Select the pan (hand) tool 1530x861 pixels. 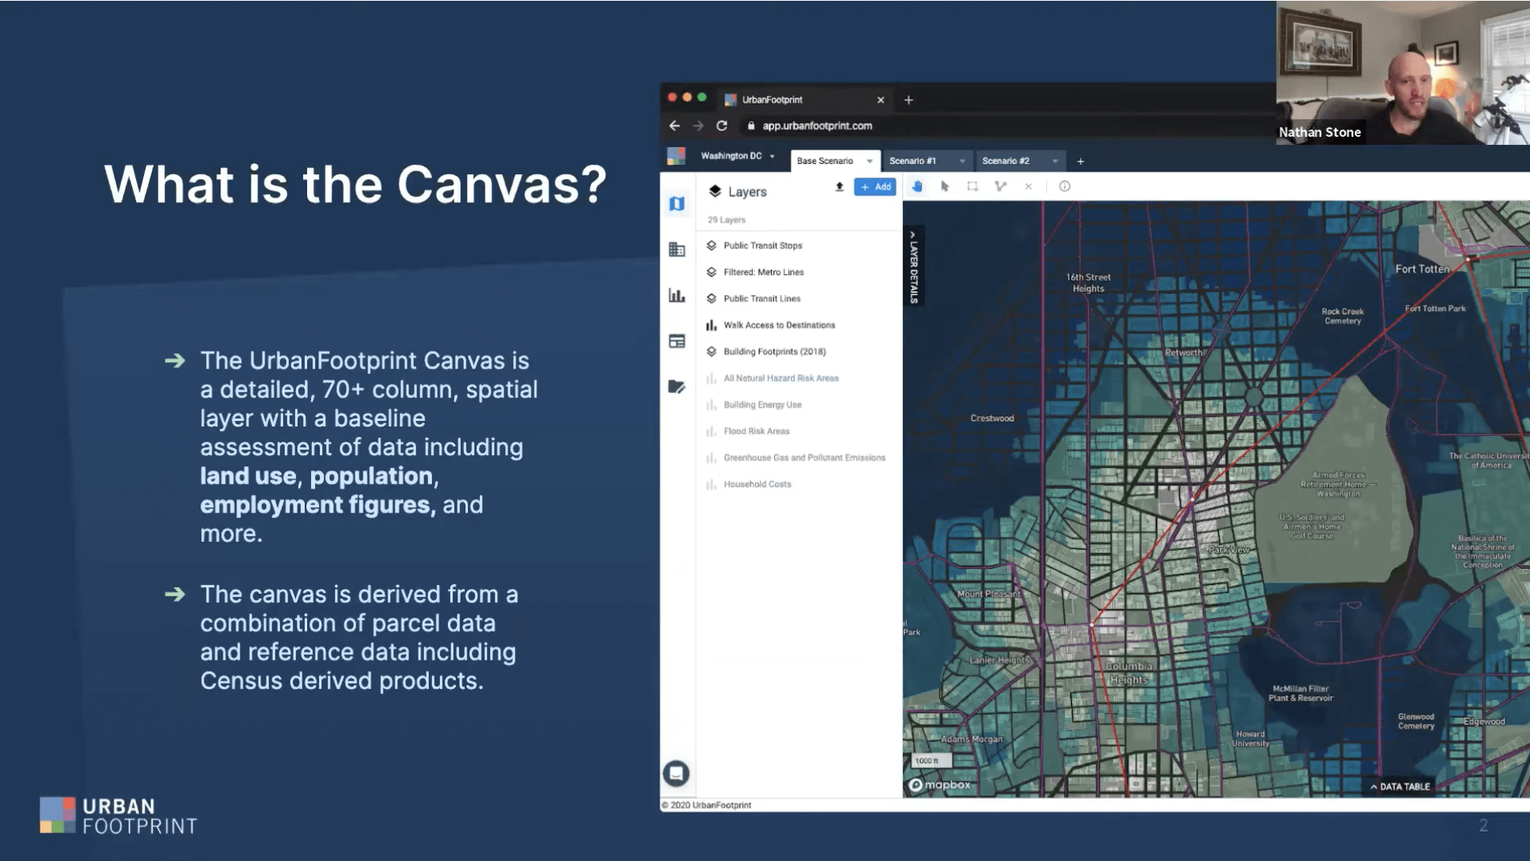coord(918,187)
